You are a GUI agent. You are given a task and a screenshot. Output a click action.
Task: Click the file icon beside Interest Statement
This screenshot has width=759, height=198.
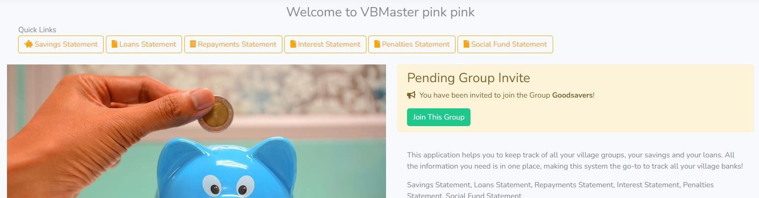pos(293,44)
